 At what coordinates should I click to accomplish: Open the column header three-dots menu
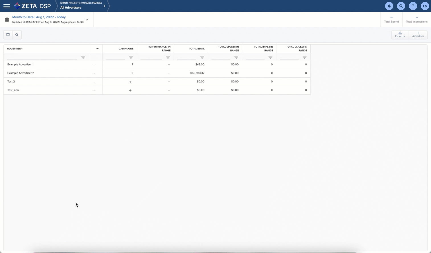click(97, 49)
